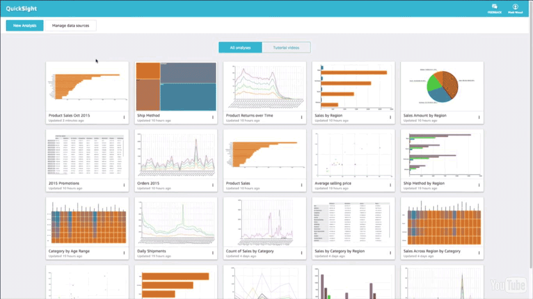Click the 'Sales by Category by Region' title text
Image resolution: width=533 pixels, height=299 pixels.
coord(339,251)
